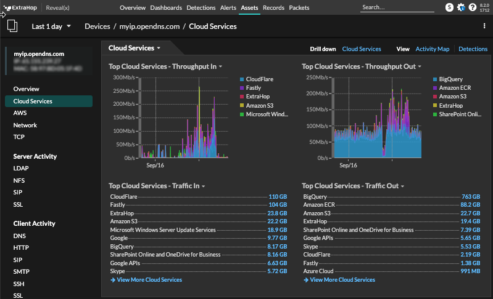Click the Reveal(x) product label

pyautogui.click(x=57, y=7)
